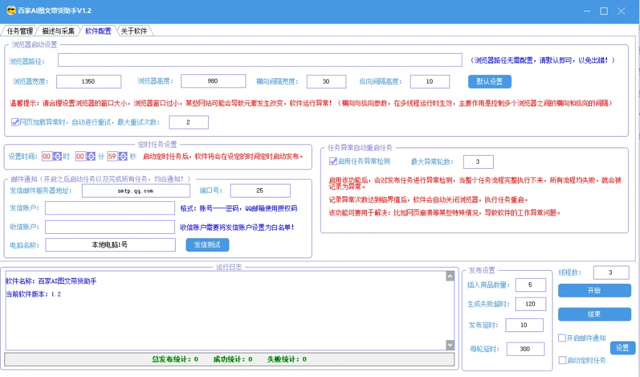Click the 生成失败超时 field showing 120
The width and height of the screenshot is (640, 377).
click(x=530, y=304)
